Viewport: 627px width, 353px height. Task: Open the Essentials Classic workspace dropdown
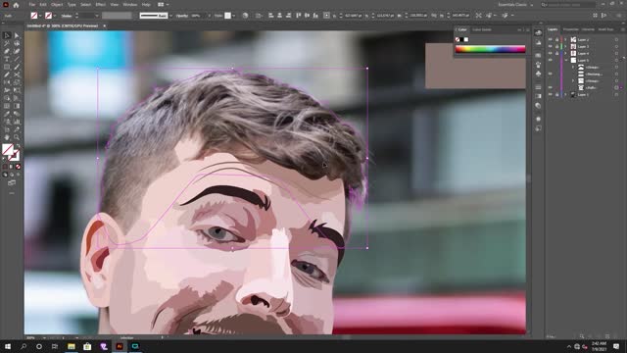(515, 5)
